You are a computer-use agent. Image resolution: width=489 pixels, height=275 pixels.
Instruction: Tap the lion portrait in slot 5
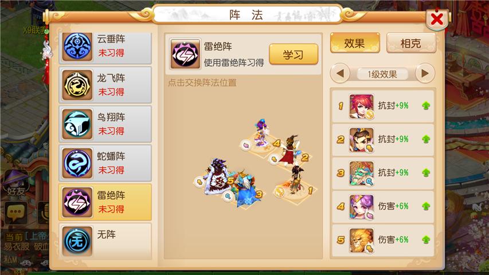[x=361, y=240]
